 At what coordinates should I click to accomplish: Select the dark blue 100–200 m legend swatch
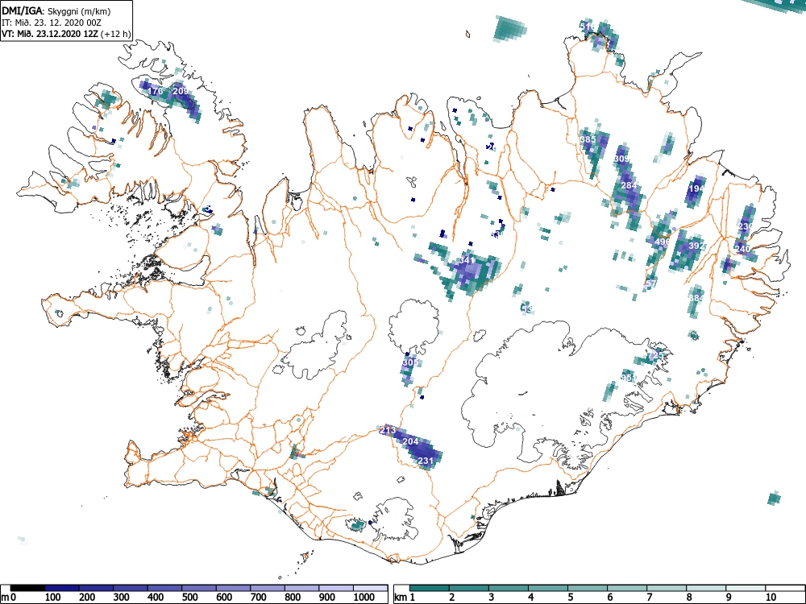[x=62, y=588]
